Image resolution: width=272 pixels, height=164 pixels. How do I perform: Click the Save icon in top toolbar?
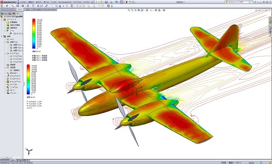pos(106,2)
